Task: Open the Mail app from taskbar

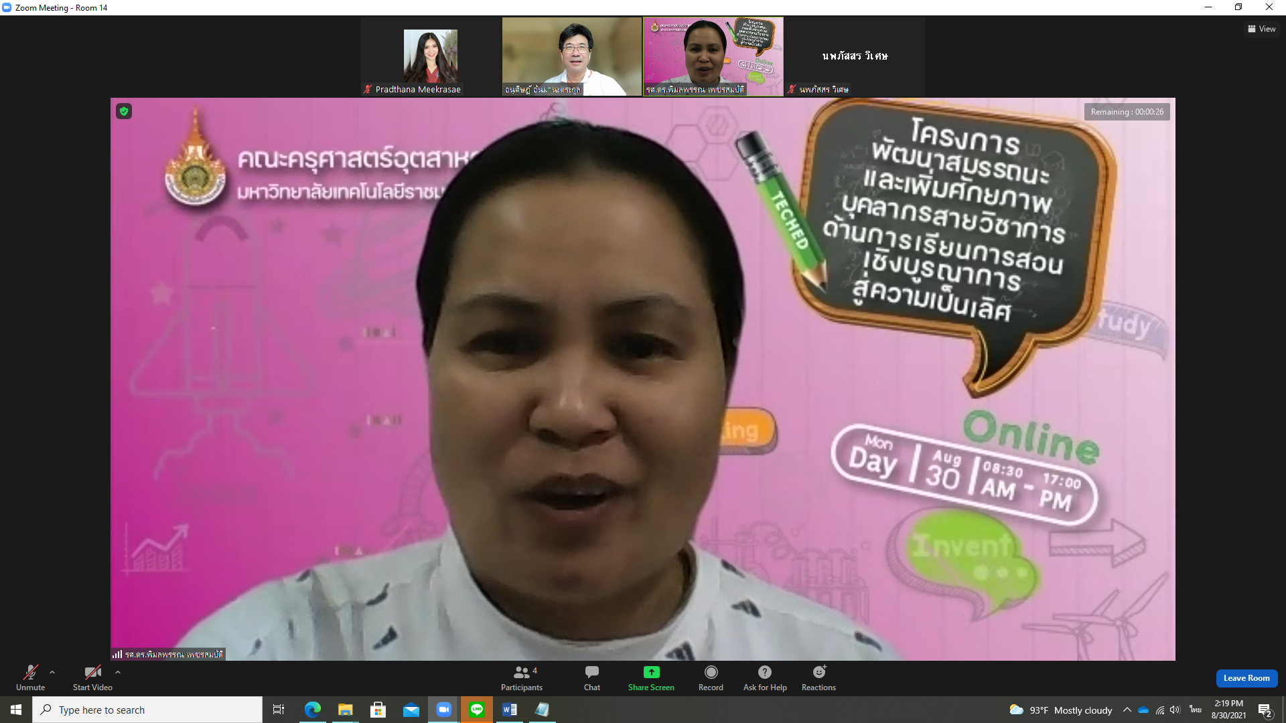Action: pos(411,710)
